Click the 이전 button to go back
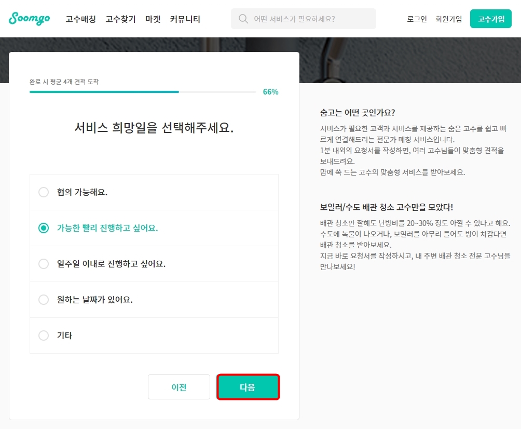This screenshot has width=521, height=429. coord(179,387)
